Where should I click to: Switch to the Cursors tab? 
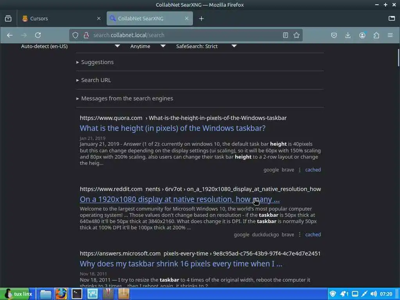click(60, 19)
